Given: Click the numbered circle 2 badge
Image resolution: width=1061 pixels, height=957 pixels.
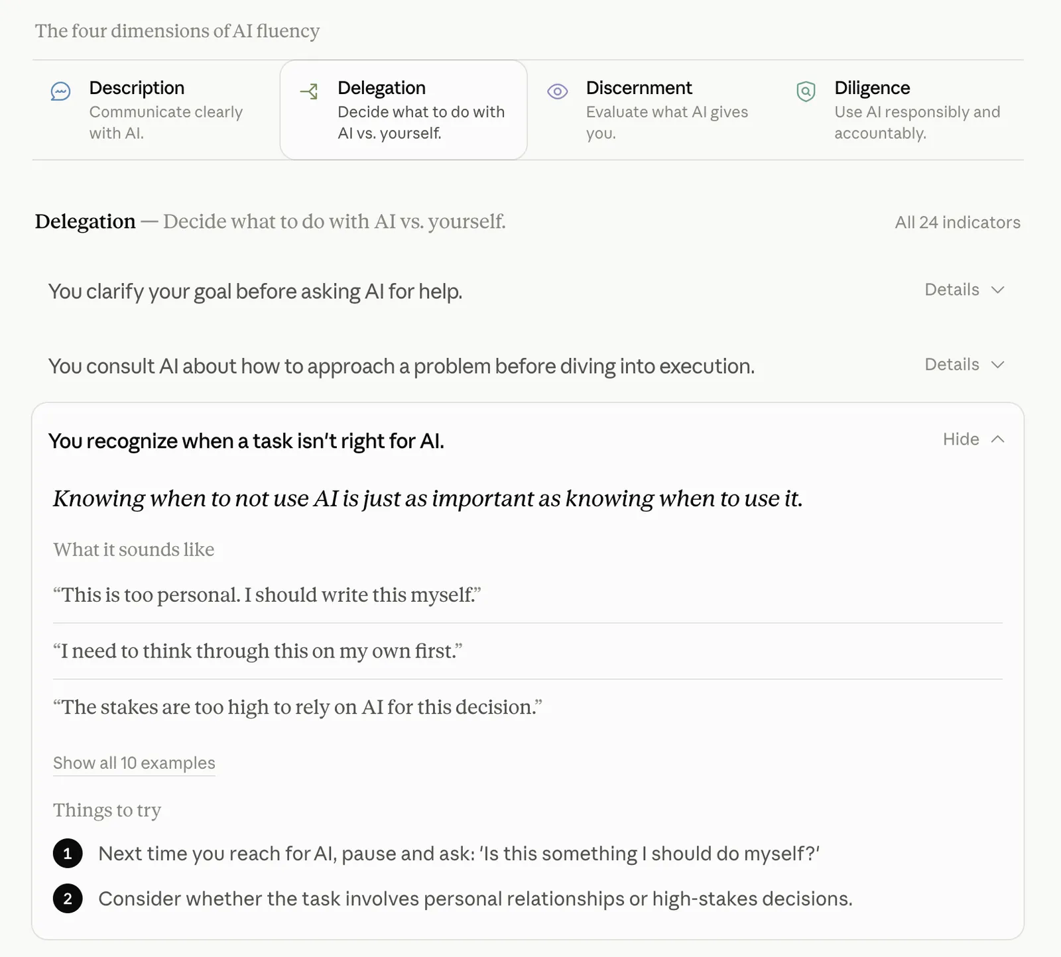Looking at the screenshot, I should [x=68, y=899].
